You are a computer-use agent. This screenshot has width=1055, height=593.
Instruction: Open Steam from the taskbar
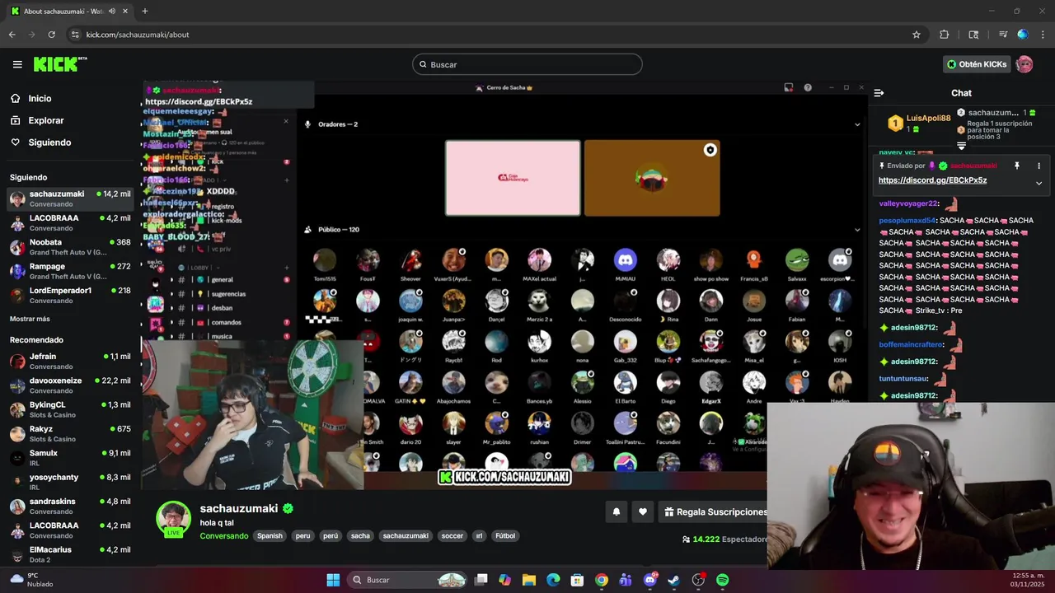point(673,580)
